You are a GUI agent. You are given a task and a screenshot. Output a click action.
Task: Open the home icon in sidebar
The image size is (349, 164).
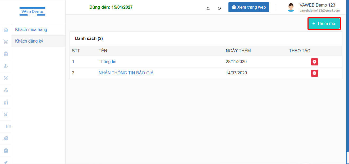tap(6, 30)
